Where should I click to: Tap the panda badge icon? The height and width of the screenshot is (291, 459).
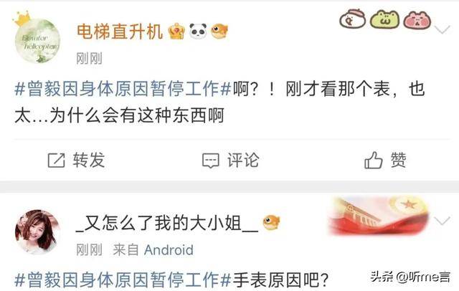198,31
